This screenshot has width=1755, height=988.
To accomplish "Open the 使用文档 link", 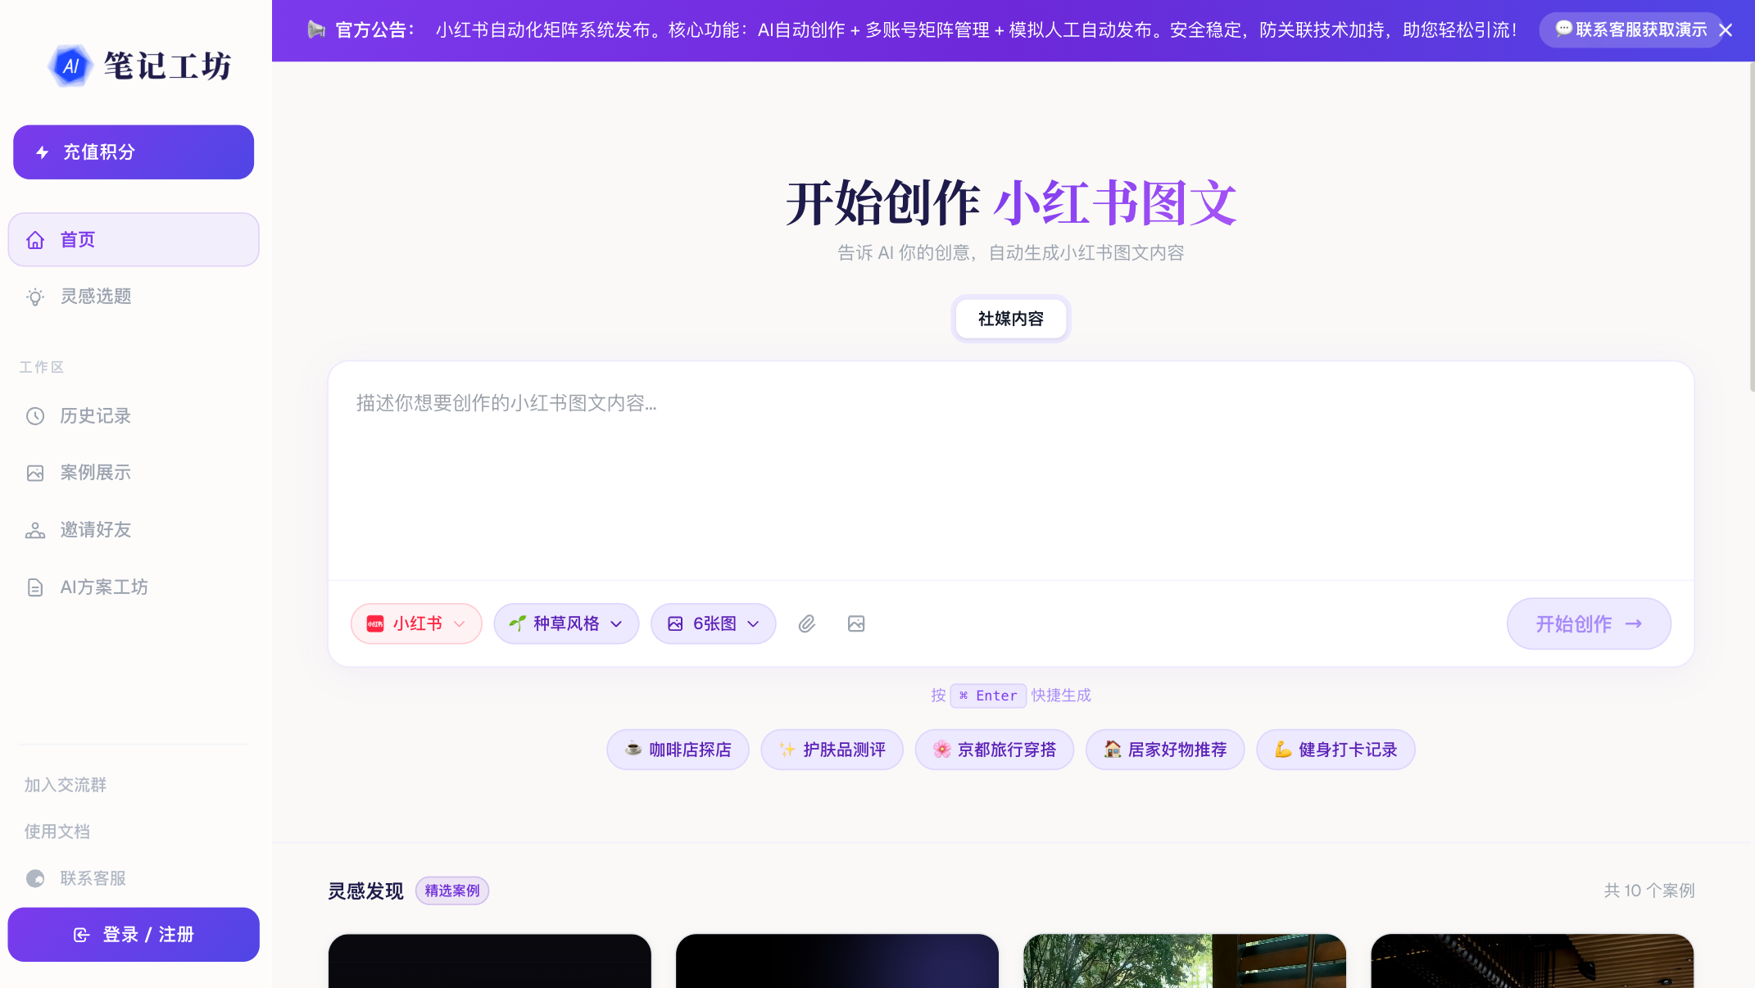I will 57,832.
